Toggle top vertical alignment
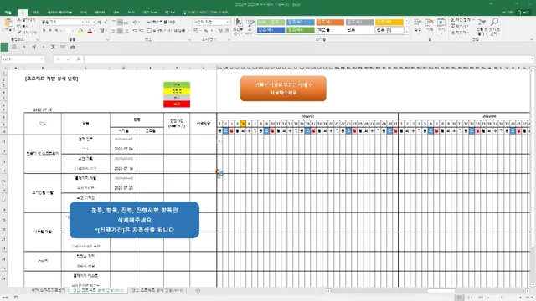 click(114, 23)
